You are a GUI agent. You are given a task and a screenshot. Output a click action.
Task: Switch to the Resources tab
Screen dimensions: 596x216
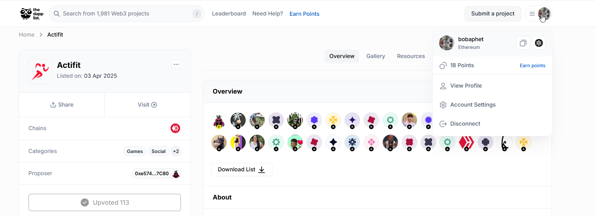pyautogui.click(x=411, y=56)
